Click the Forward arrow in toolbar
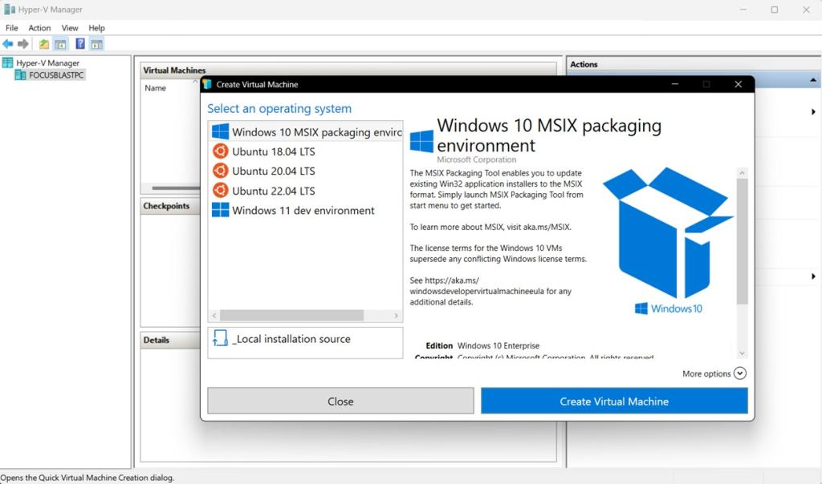822x484 pixels. point(23,44)
